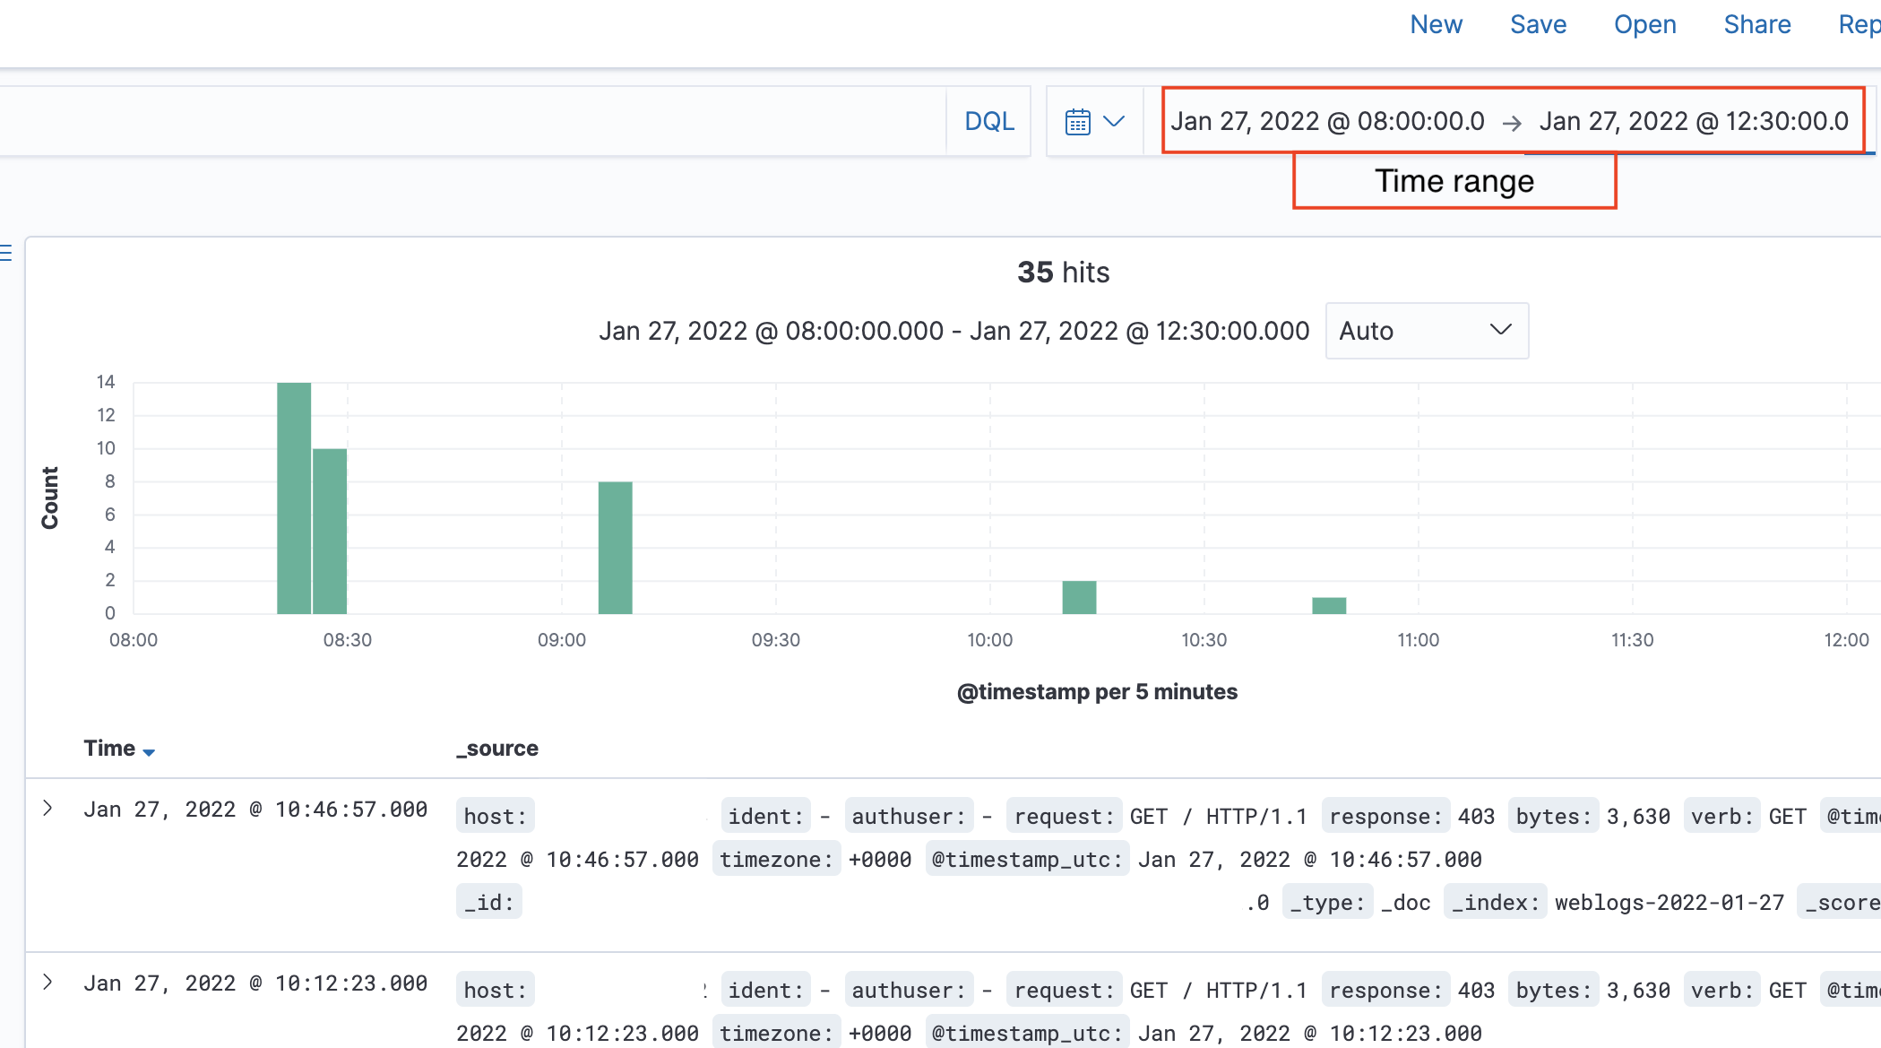Click the arrow between start and end dates
Image resolution: width=1881 pixels, height=1048 pixels.
1512,123
